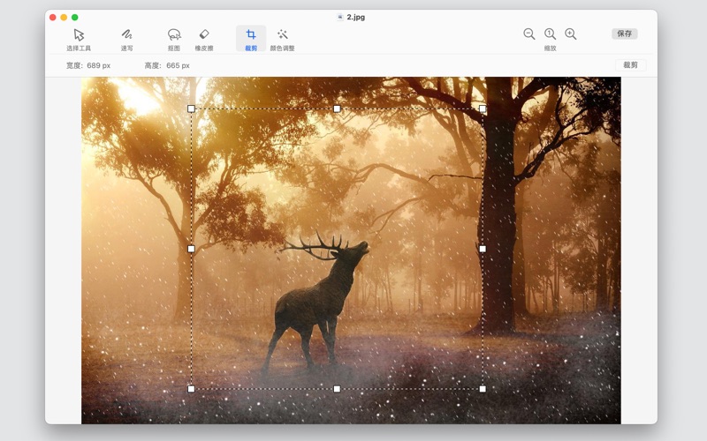Screen dimensions: 707x441
Task: Click the bottom-right crop handle
Action: click(483, 388)
